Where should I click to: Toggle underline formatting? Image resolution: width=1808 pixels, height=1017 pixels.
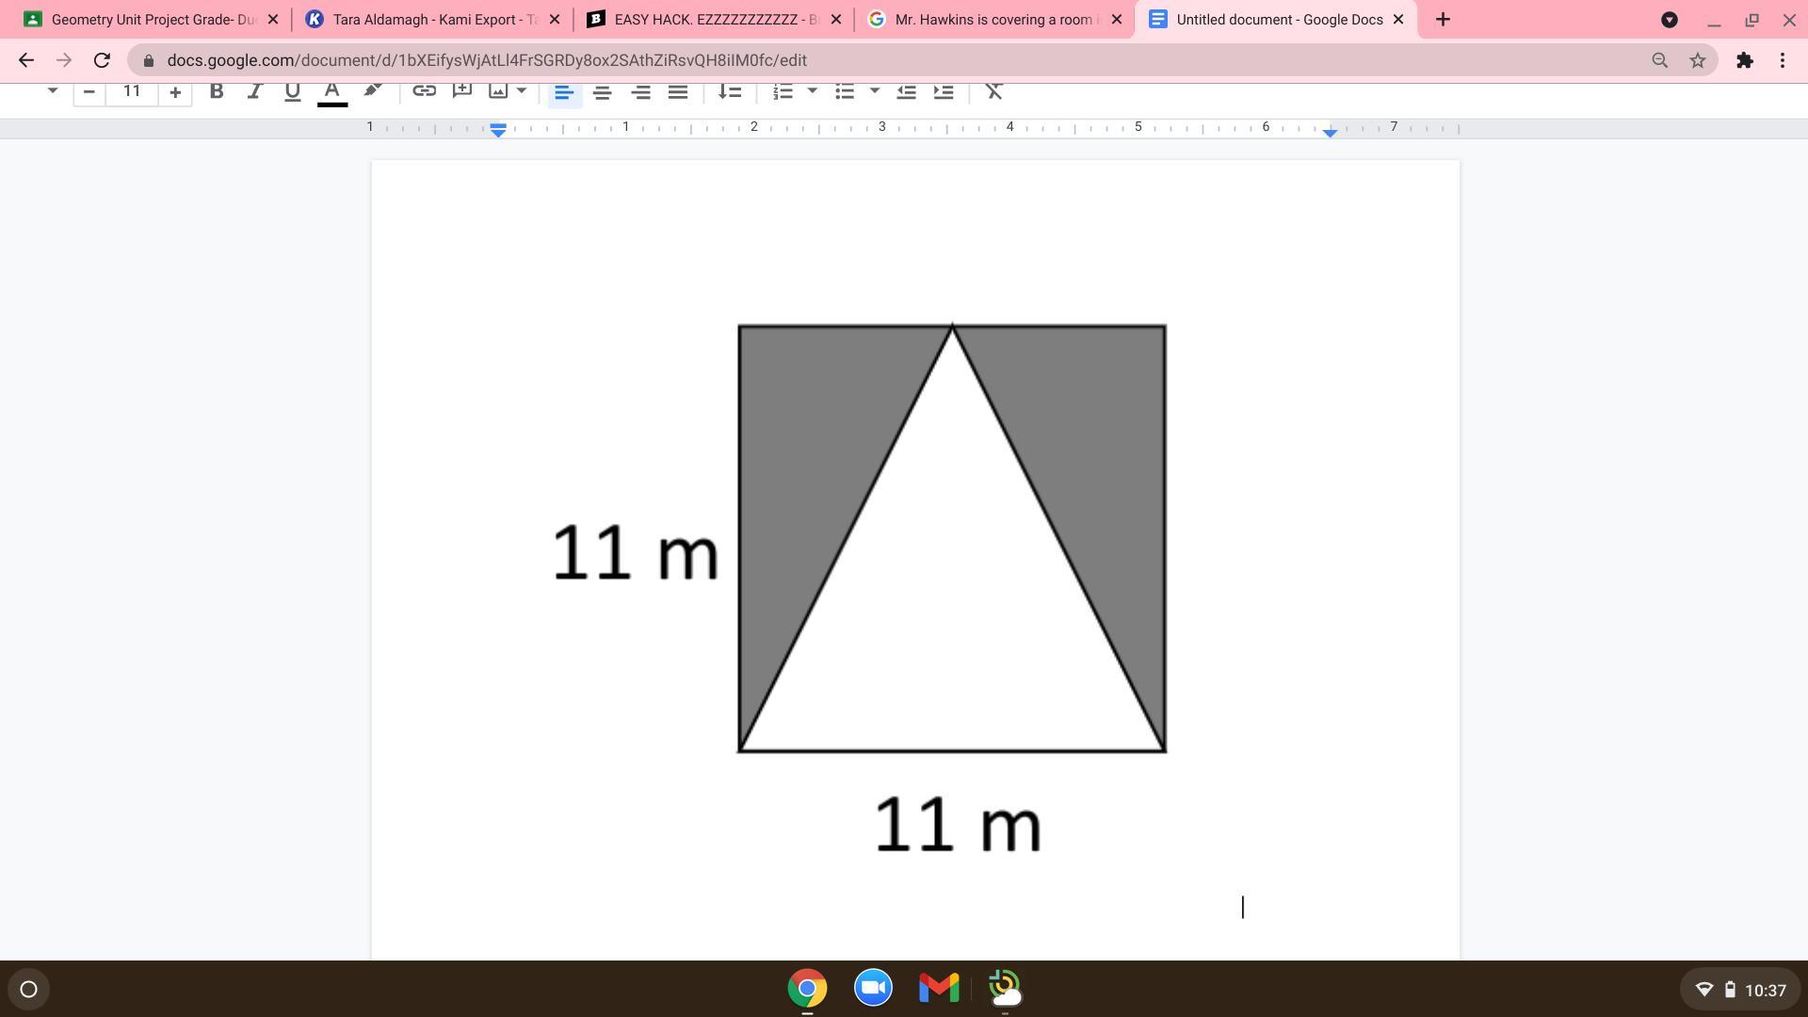(x=292, y=91)
